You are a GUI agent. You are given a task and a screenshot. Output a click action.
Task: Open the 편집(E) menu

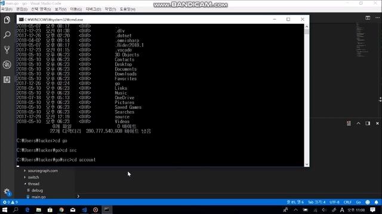pos(21,10)
